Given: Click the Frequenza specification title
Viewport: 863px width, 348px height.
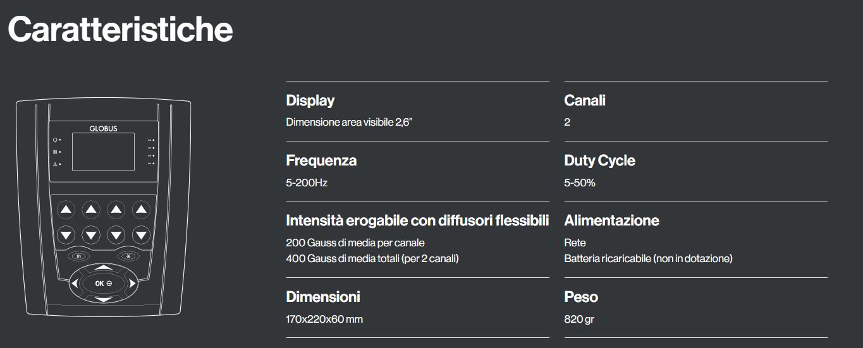Looking at the screenshot, I should click(x=321, y=160).
